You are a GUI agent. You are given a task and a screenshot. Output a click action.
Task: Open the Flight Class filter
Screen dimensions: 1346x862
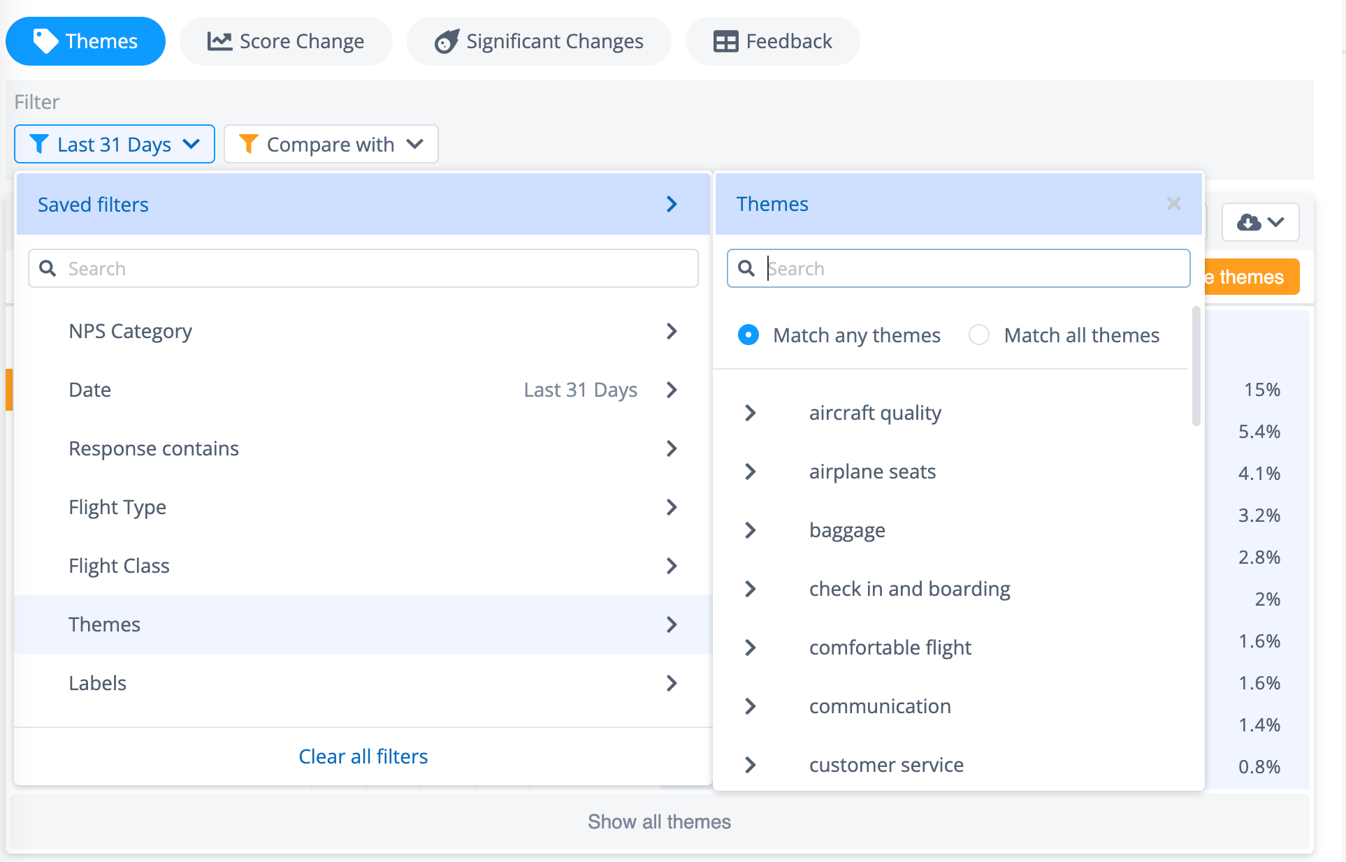(363, 566)
